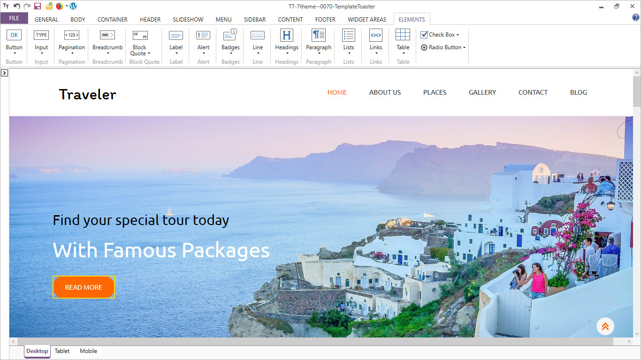Switch to the Tablet view tab

tap(62, 351)
